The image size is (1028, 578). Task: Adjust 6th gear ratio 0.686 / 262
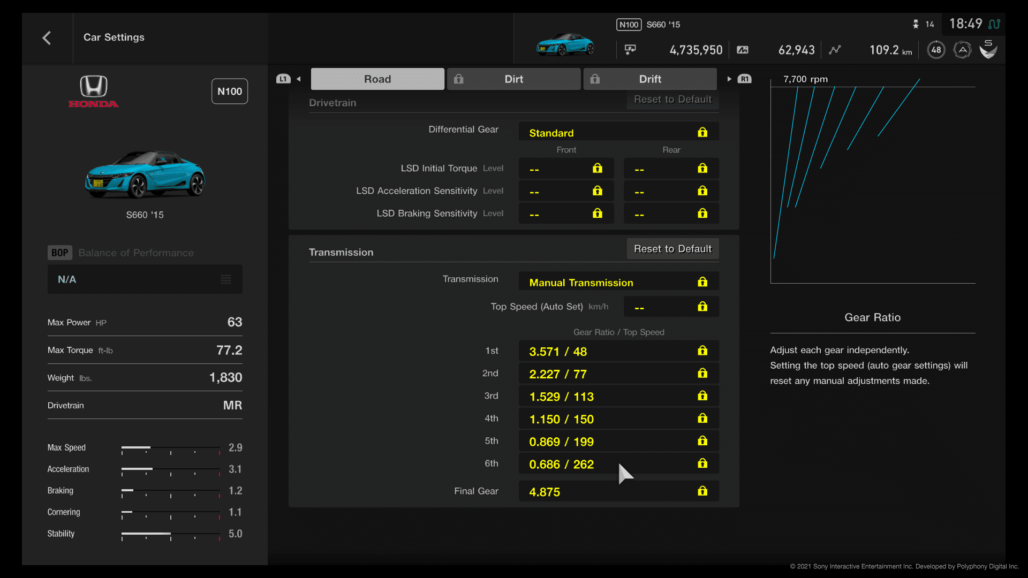(618, 463)
